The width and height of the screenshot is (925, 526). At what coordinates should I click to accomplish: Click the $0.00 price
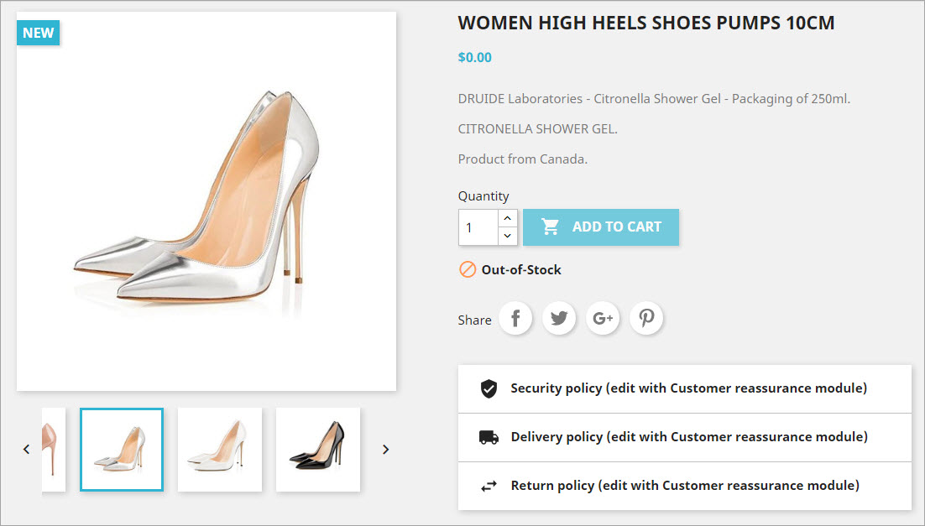[475, 57]
